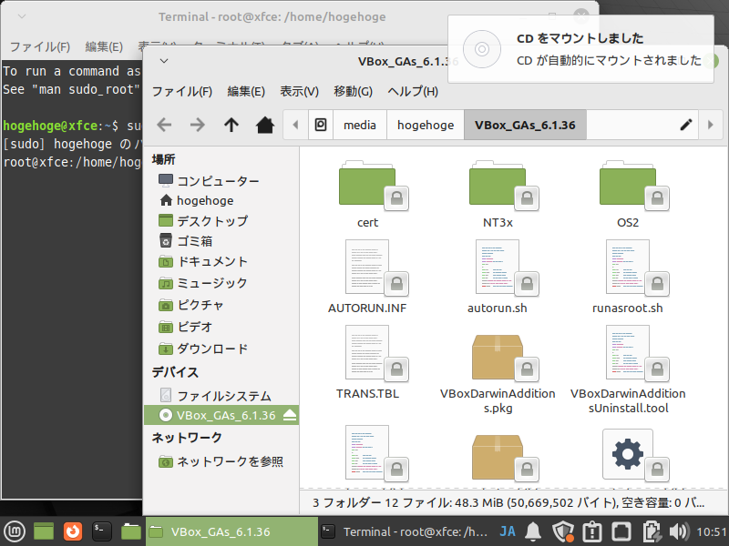Select autorun.sh script file

click(498, 278)
